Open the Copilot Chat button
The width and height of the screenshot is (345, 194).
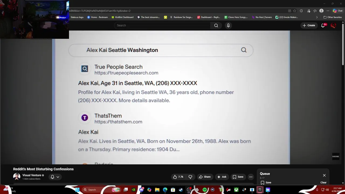coord(337,11)
